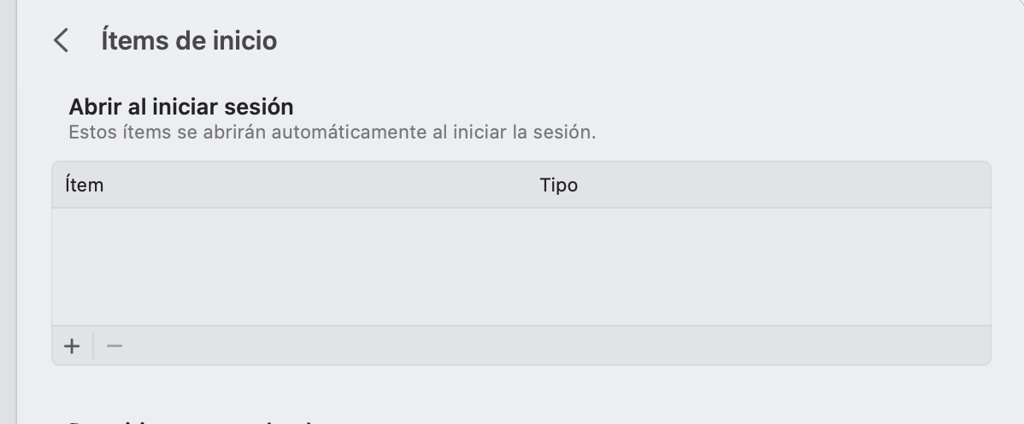Click the sidebar edge on the left

point(8,214)
